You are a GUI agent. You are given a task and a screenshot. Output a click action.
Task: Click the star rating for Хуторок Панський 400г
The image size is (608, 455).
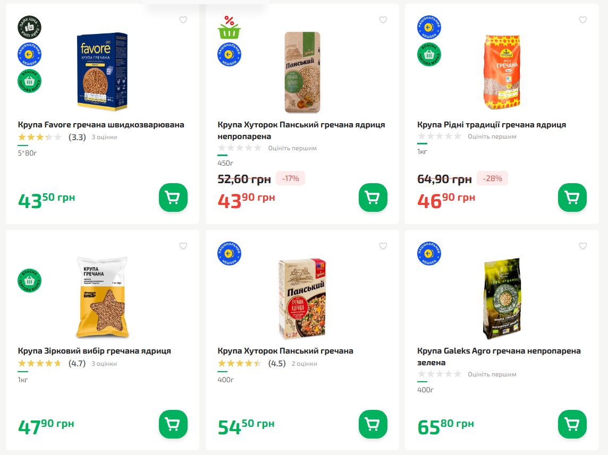pyautogui.click(x=240, y=364)
